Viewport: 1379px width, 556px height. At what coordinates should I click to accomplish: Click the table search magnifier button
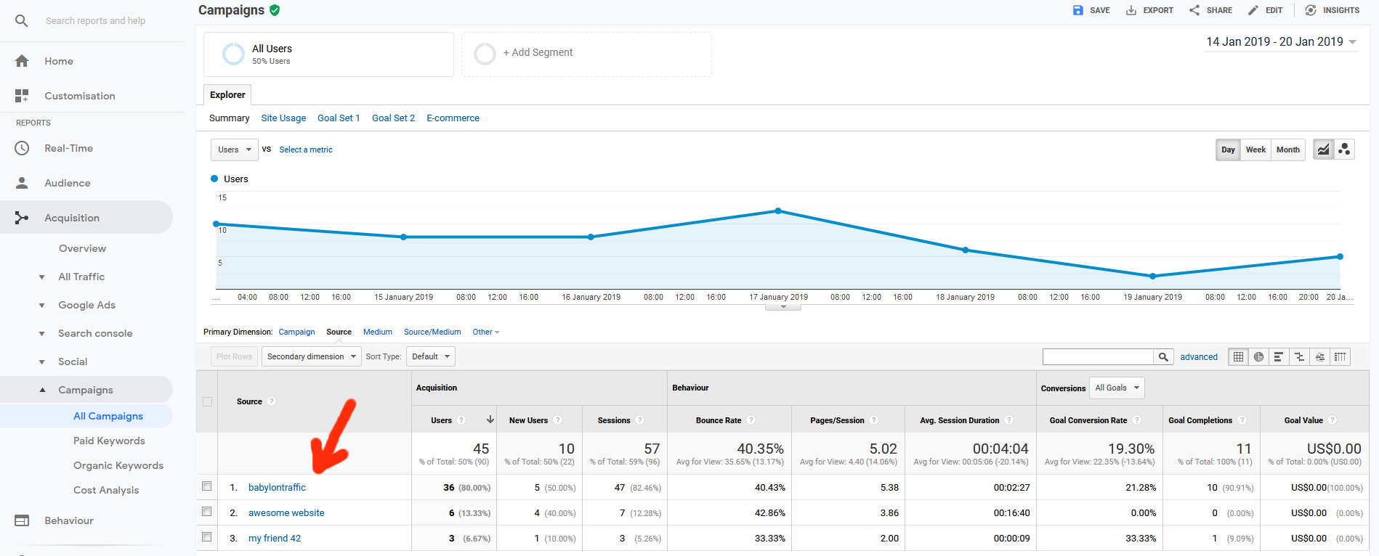[x=1163, y=356]
